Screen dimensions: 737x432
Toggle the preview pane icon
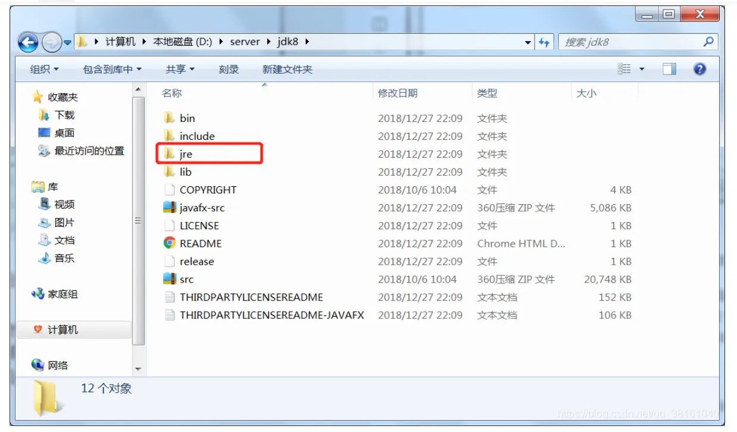click(x=669, y=69)
